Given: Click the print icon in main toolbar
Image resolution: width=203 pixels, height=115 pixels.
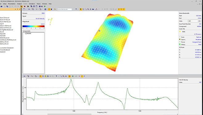Looking at the screenshot, I should [2, 6].
